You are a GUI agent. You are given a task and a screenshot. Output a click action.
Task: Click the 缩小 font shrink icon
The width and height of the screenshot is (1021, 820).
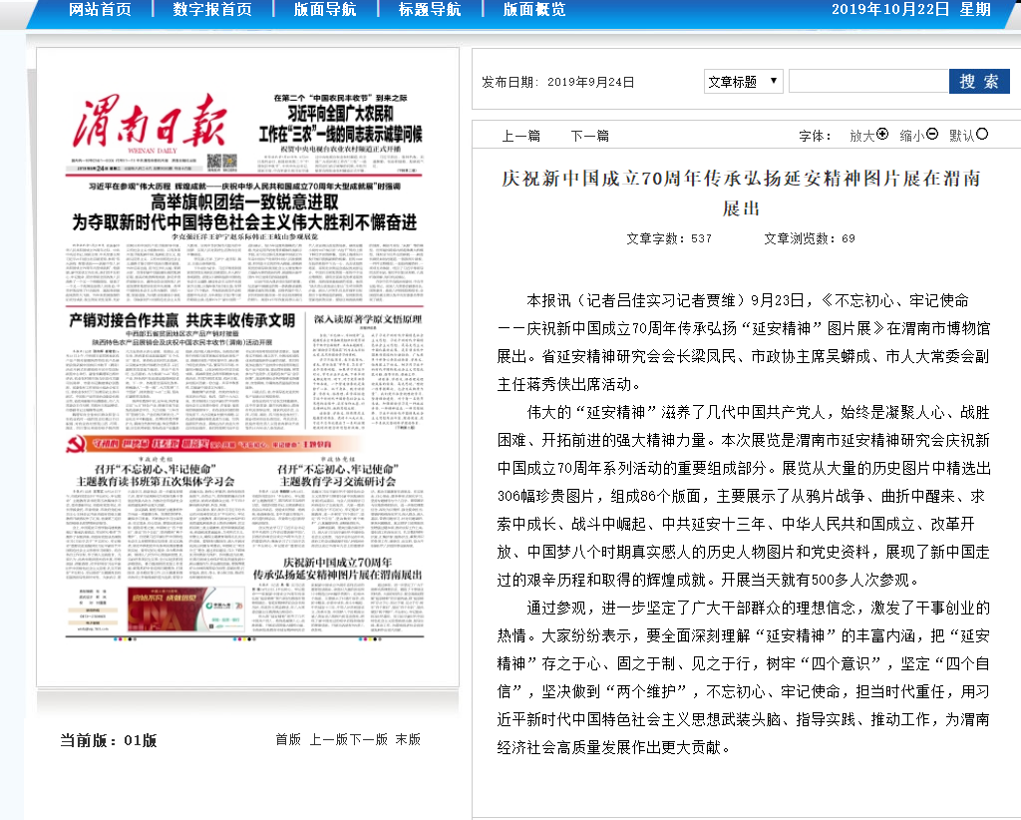(x=932, y=134)
